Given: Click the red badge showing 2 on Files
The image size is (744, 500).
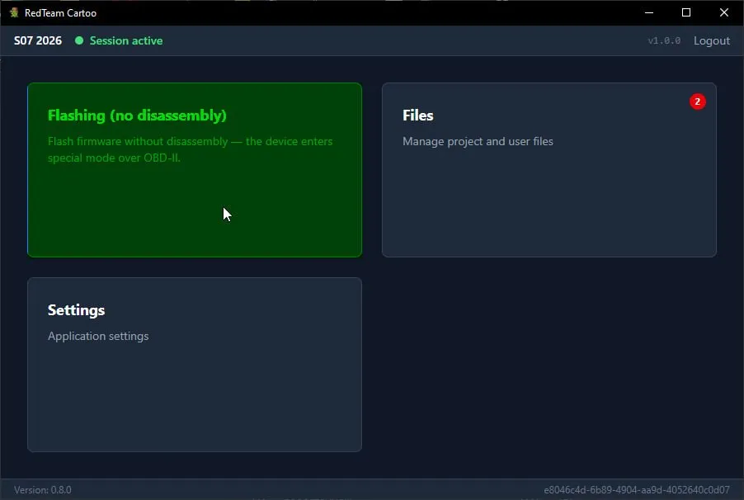Looking at the screenshot, I should click(698, 101).
